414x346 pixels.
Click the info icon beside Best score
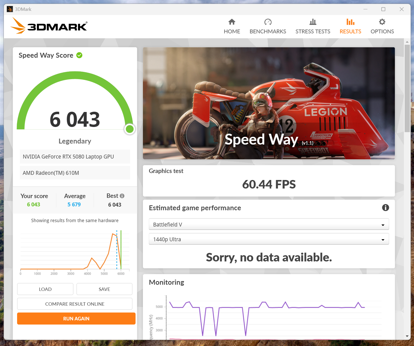click(122, 196)
